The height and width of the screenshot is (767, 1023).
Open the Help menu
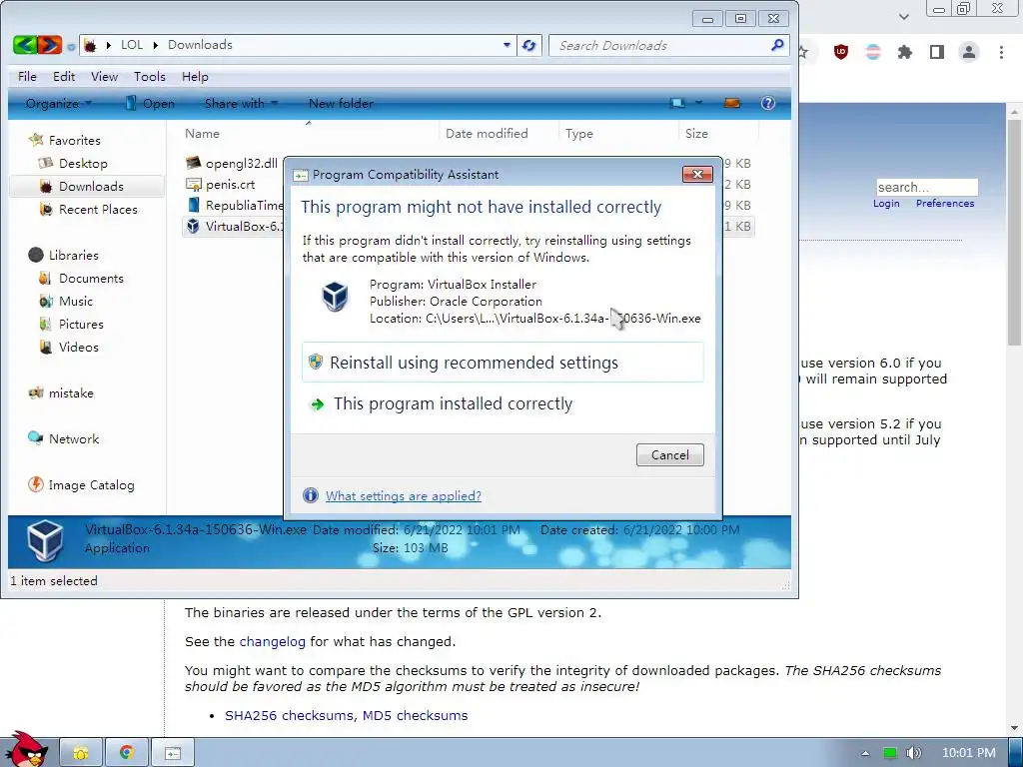click(x=195, y=77)
